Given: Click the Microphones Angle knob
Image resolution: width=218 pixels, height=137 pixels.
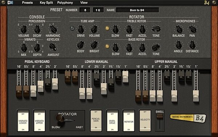Looking at the screenshot, I should (x=179, y=45).
